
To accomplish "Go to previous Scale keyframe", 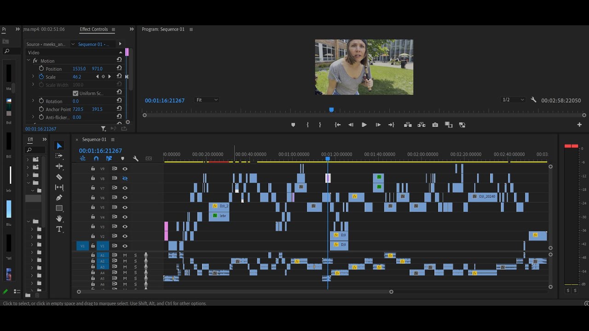I will [x=97, y=77].
